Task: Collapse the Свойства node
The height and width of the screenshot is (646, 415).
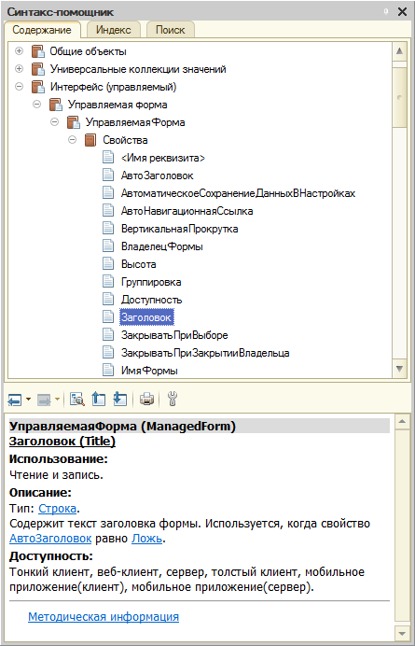Action: (x=72, y=140)
